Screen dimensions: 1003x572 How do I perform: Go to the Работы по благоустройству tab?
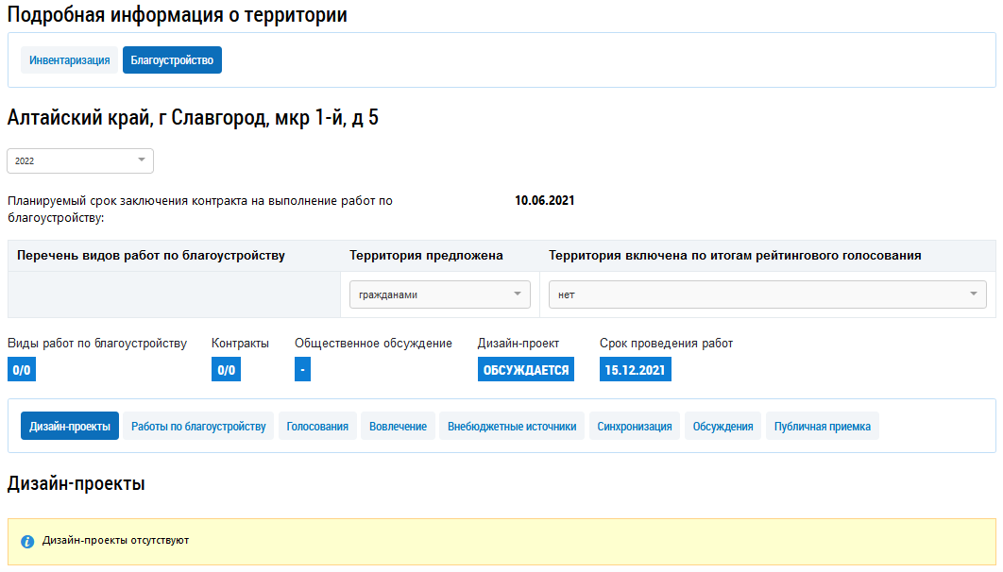point(198,427)
